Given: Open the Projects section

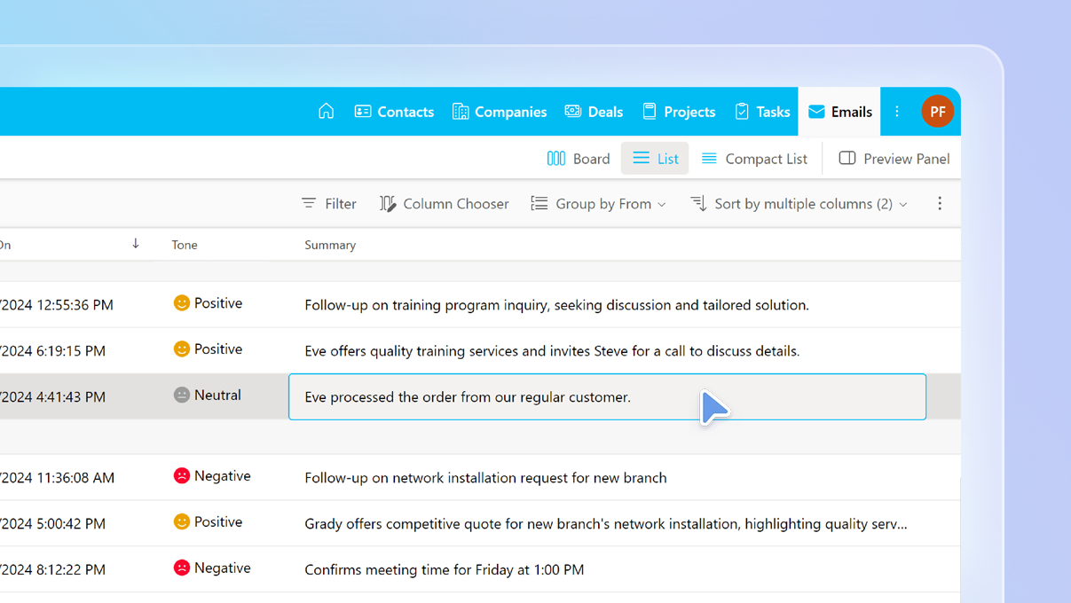Looking at the screenshot, I should pos(679,111).
